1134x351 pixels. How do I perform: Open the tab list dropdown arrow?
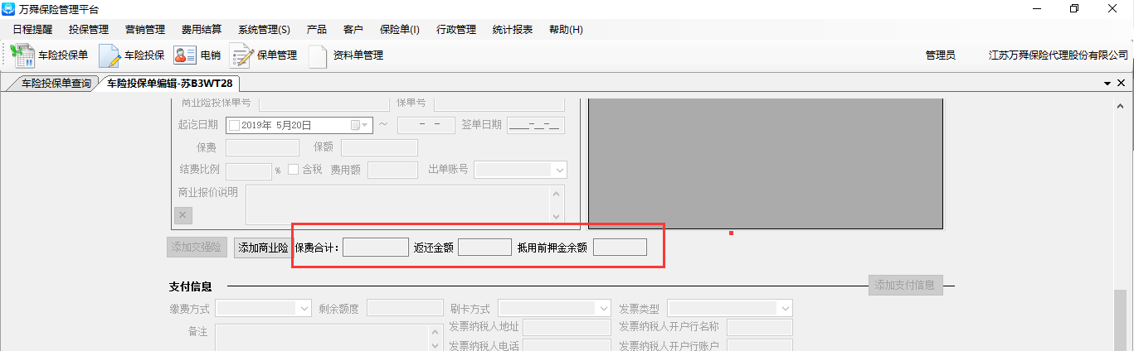(x=1107, y=84)
